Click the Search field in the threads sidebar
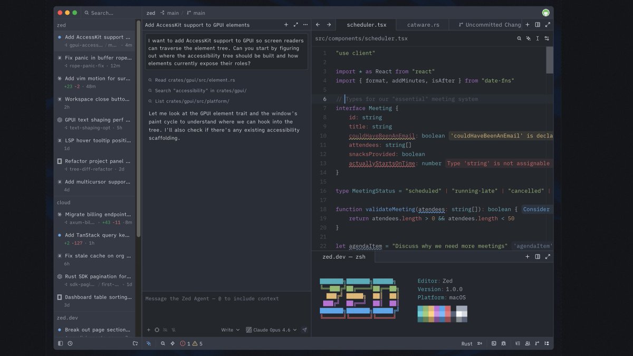 point(110,13)
